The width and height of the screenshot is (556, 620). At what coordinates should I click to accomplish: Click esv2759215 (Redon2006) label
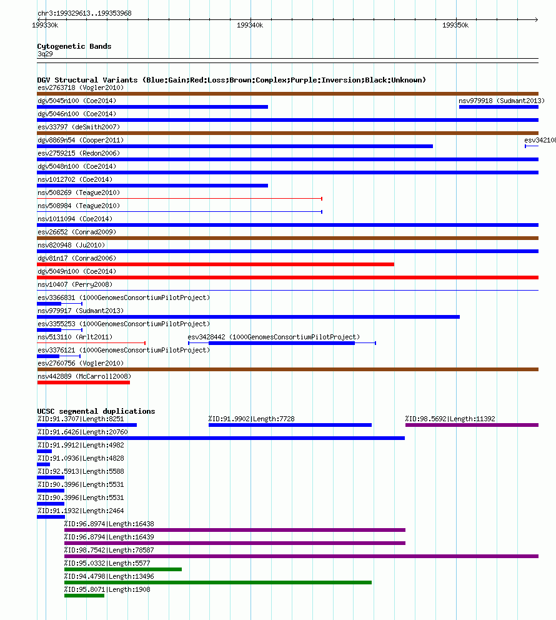point(79,153)
